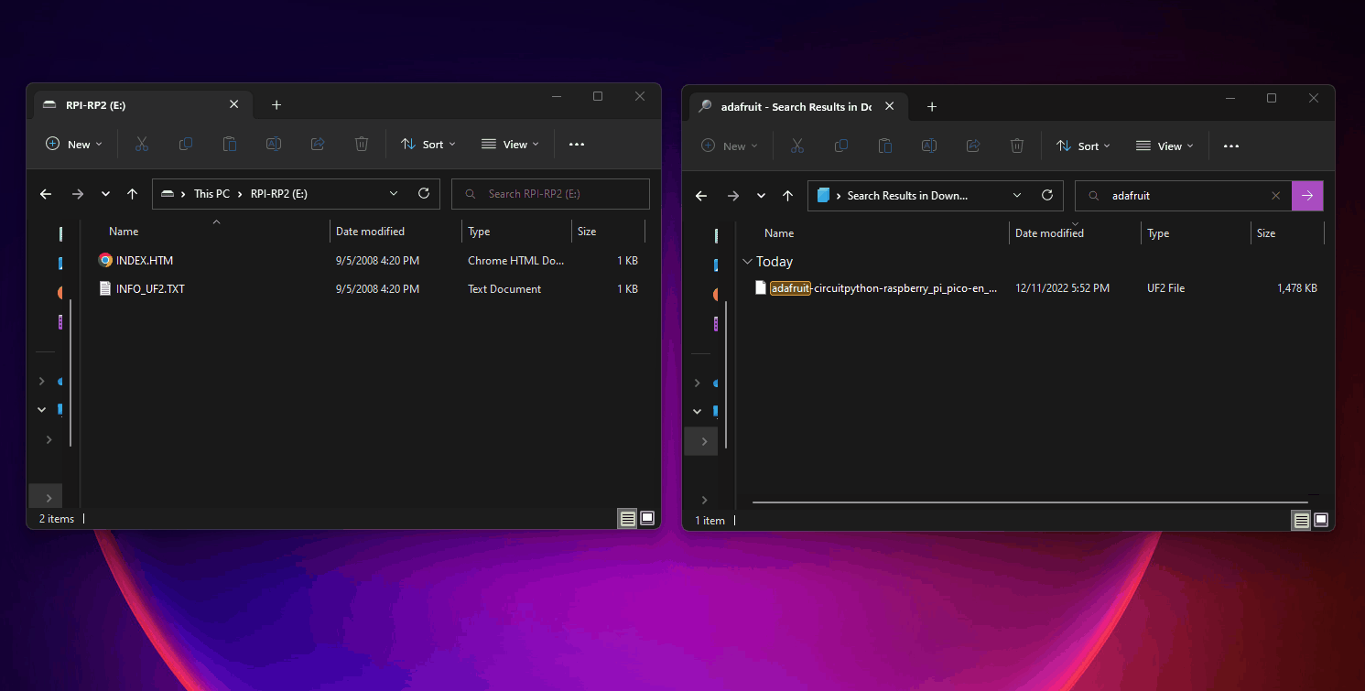Open See more menu in adafruit search window
Image resolution: width=1365 pixels, height=691 pixels.
[x=1231, y=146]
